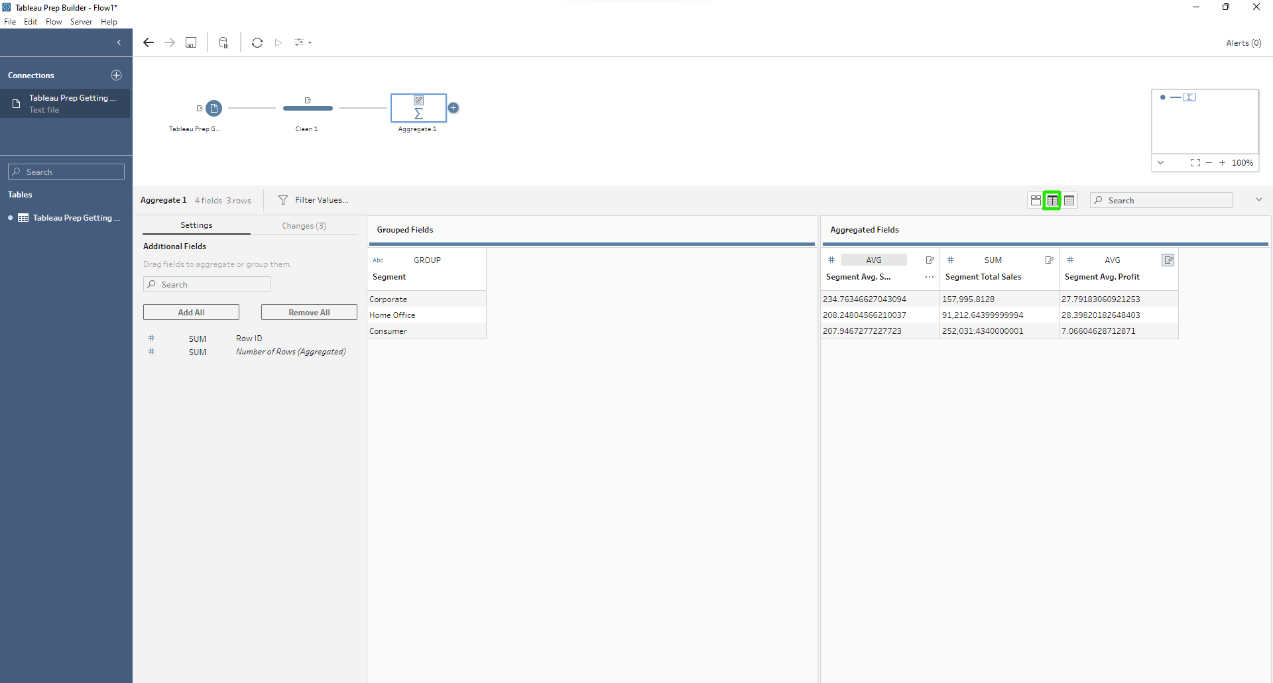Viewport: 1273px width, 683px height.
Task: Open the SUM aggregation for Number of Rows
Action: (x=198, y=352)
